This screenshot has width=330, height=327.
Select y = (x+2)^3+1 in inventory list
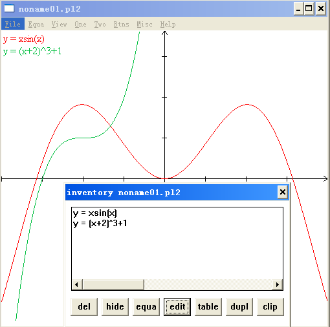100,224
